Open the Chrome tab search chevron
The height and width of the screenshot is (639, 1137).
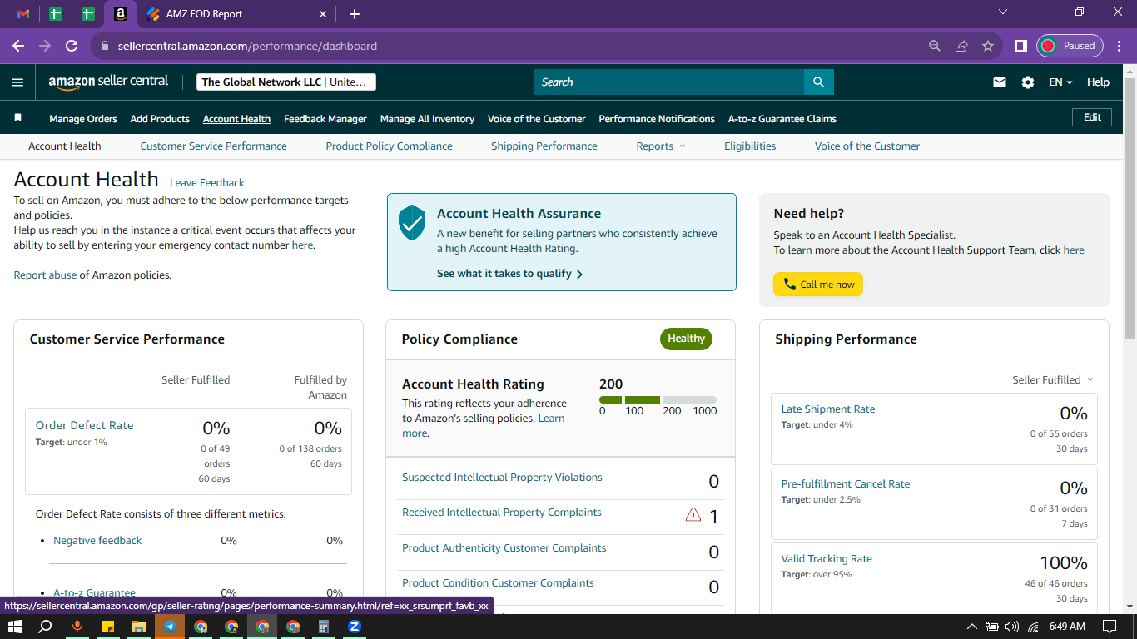click(1002, 12)
